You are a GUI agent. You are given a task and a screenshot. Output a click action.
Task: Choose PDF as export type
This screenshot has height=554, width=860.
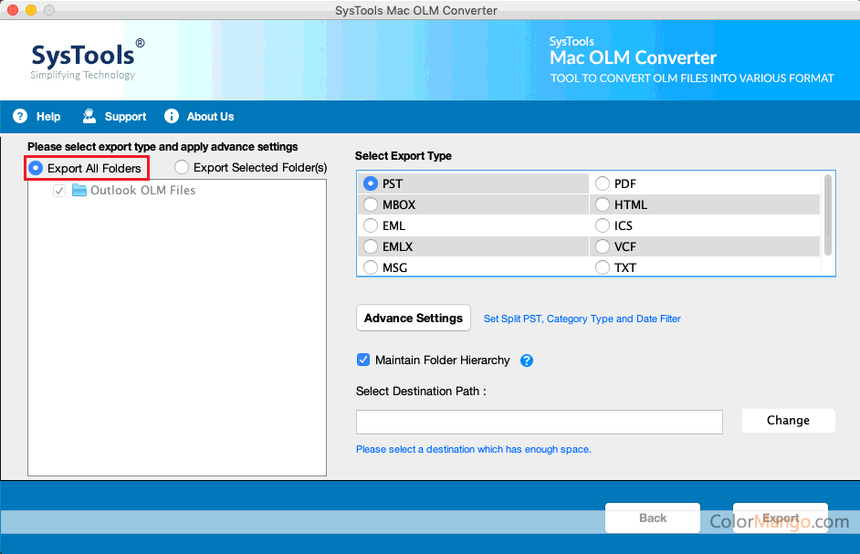point(603,183)
